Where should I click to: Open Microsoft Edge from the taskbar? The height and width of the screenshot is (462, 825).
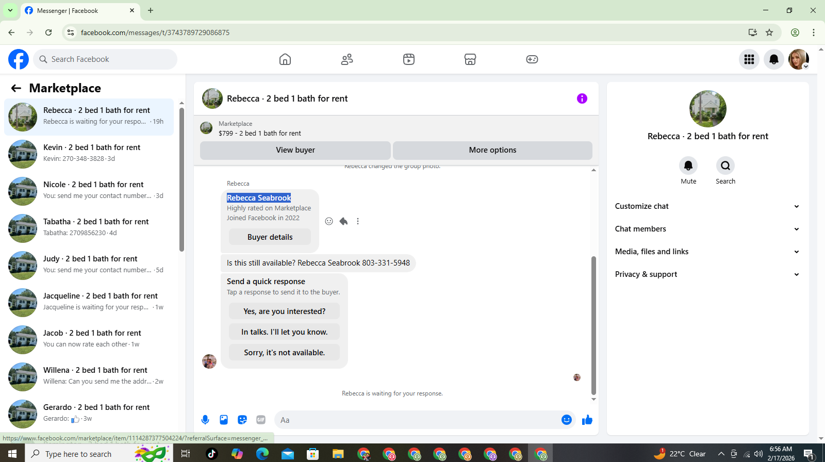point(262,454)
